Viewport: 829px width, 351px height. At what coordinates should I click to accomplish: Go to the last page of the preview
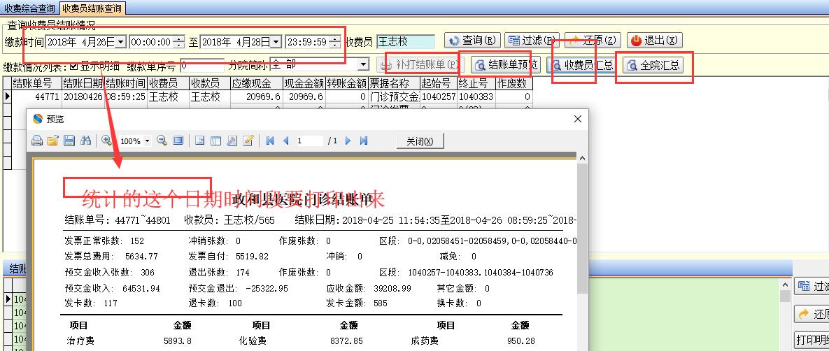(364, 141)
